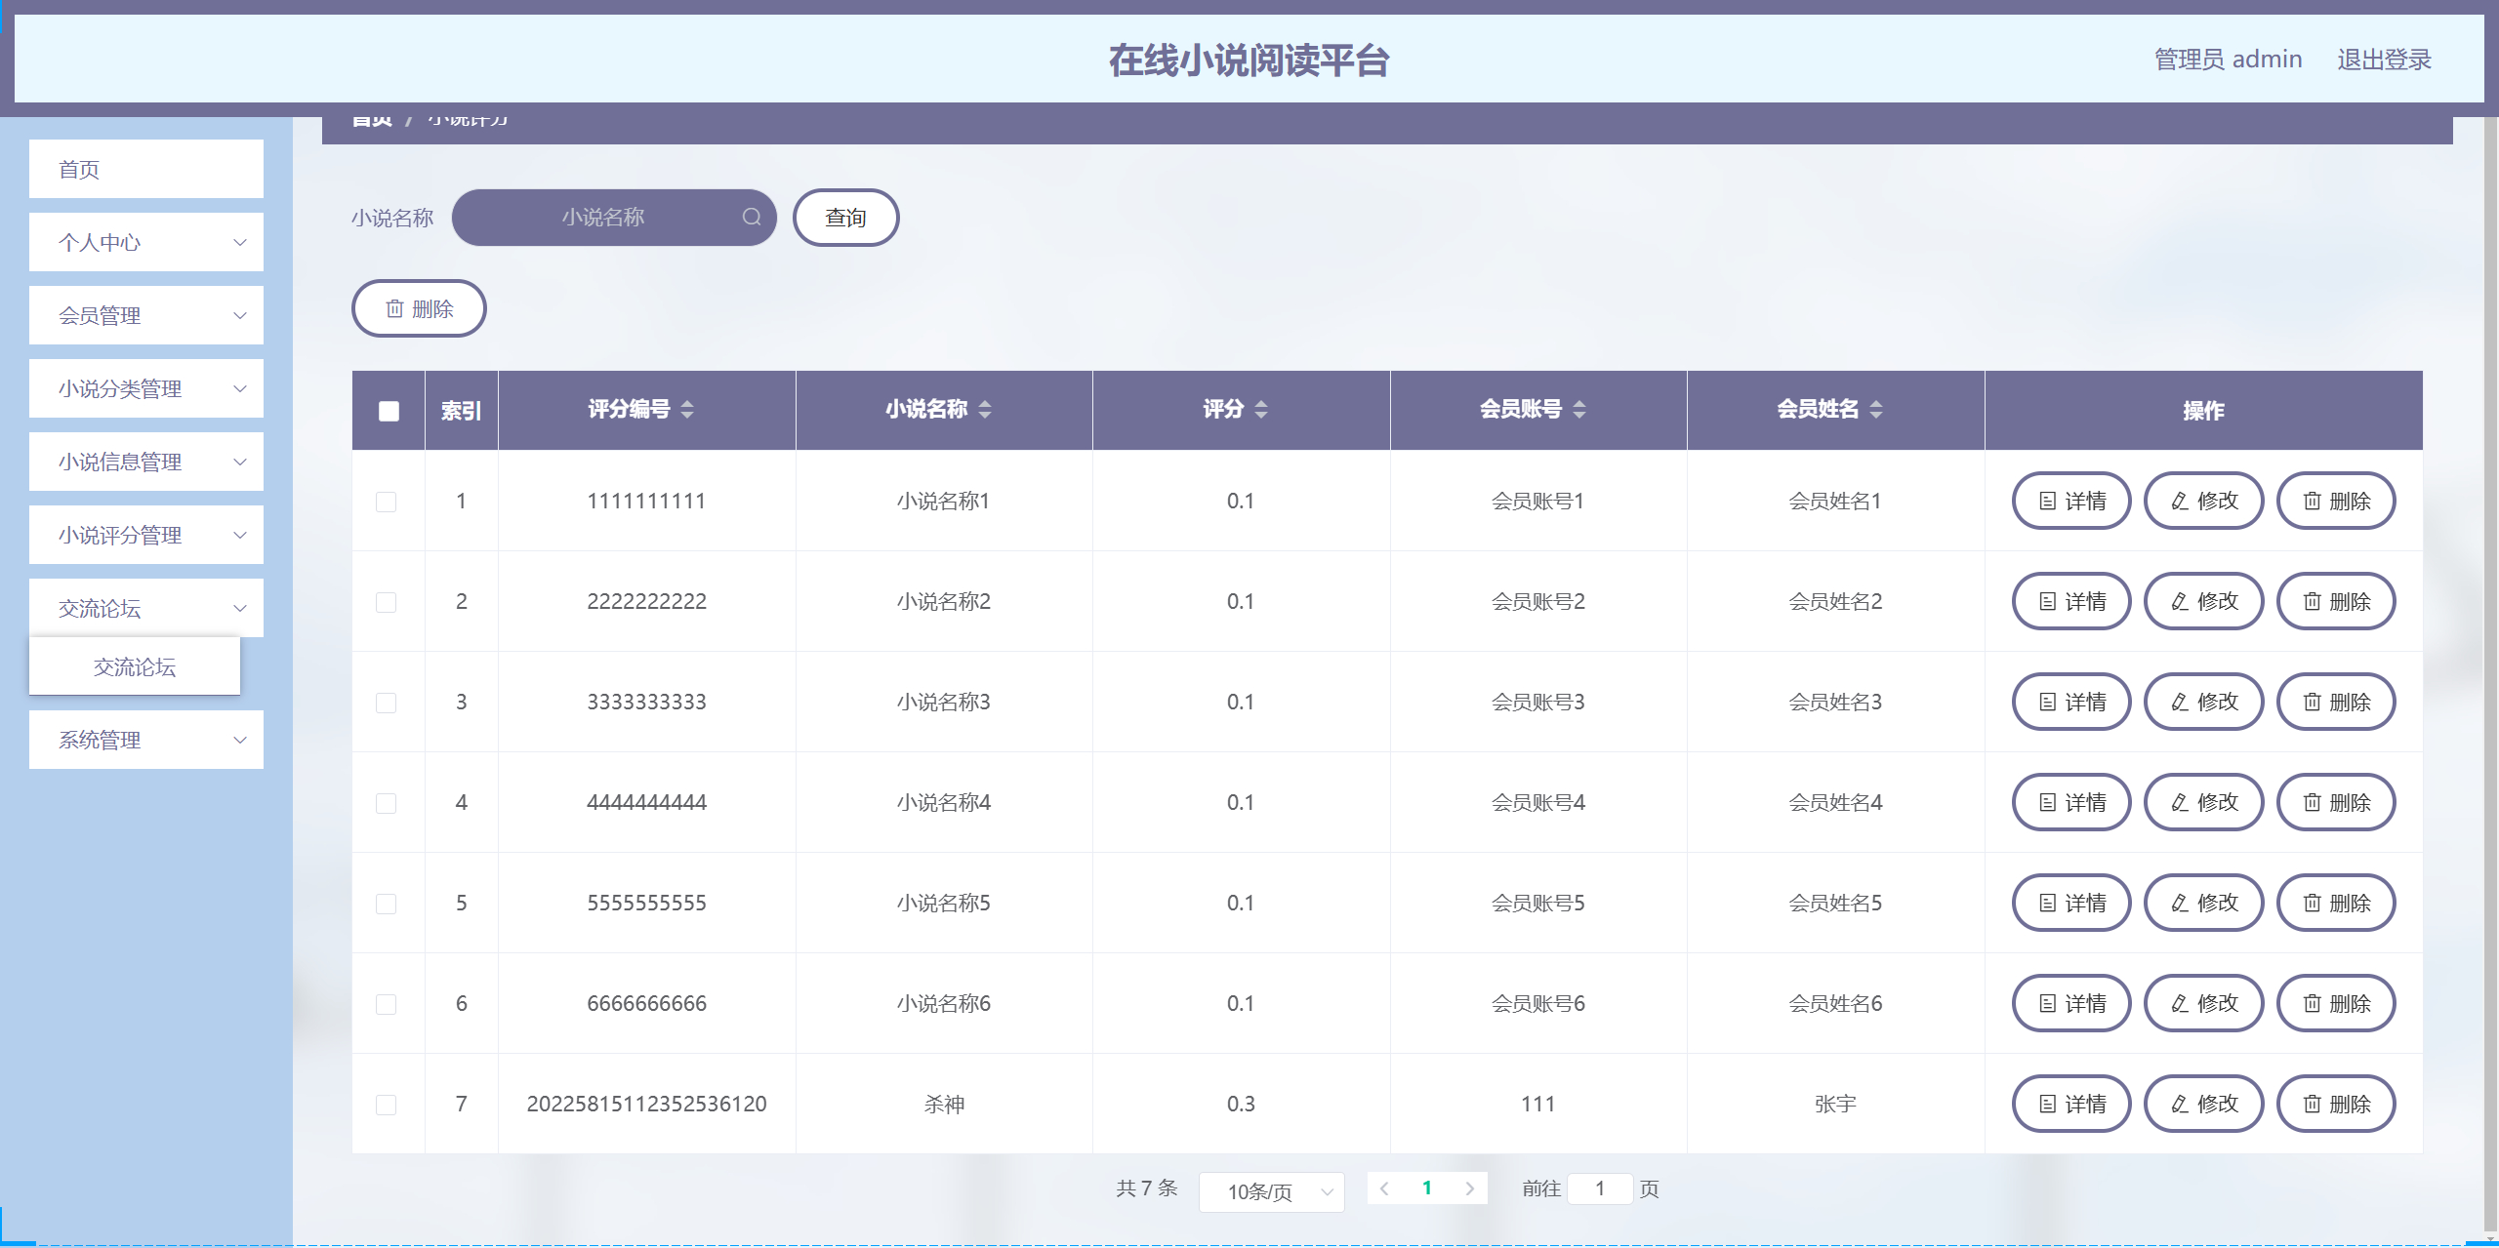Check the row 2 checkbox

click(387, 602)
